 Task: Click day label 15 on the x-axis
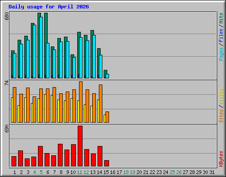click(106, 172)
